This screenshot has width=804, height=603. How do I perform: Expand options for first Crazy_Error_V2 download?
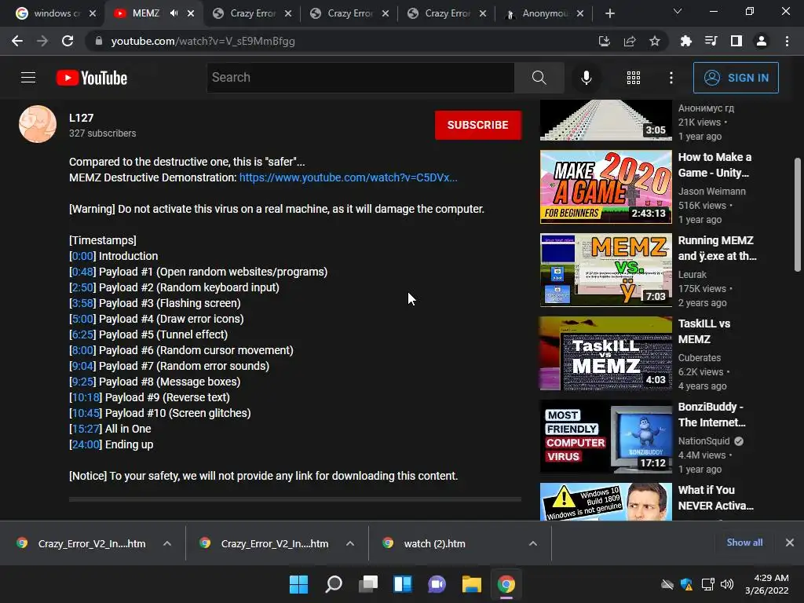click(x=167, y=543)
